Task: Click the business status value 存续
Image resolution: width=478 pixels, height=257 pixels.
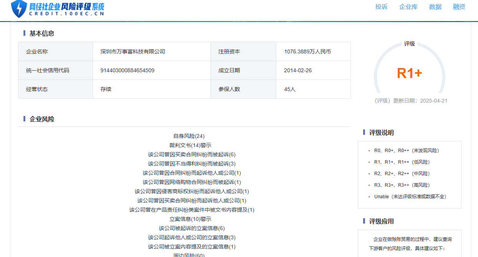Action: pyautogui.click(x=106, y=89)
